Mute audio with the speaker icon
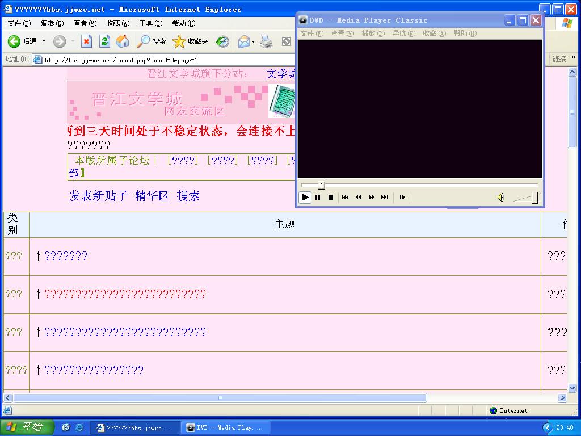 [500, 197]
